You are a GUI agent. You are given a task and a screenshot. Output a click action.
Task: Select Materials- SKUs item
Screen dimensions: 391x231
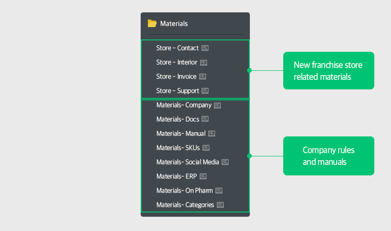point(178,148)
